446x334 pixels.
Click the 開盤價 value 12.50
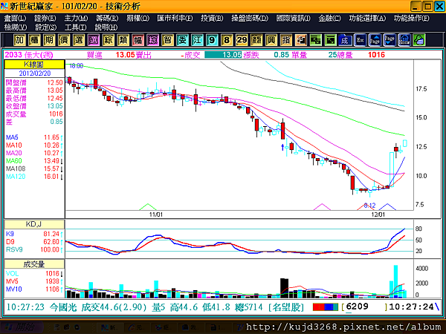tap(55, 82)
